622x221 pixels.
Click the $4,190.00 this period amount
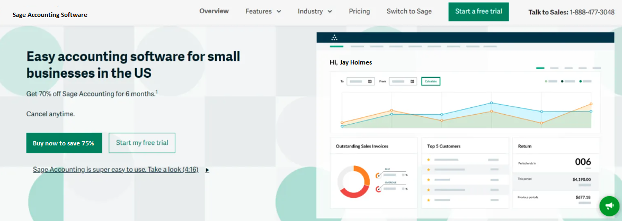(582, 179)
